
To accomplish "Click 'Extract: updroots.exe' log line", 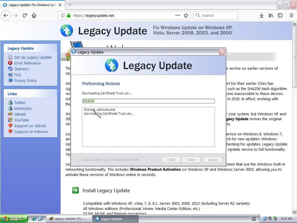I will coord(100,109).
